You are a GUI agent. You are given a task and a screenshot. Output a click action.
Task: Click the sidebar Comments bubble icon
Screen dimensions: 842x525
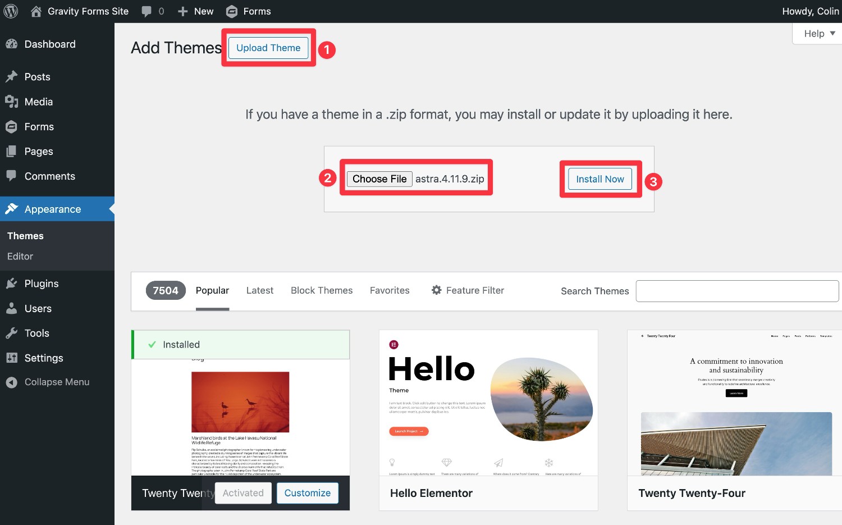(x=11, y=176)
